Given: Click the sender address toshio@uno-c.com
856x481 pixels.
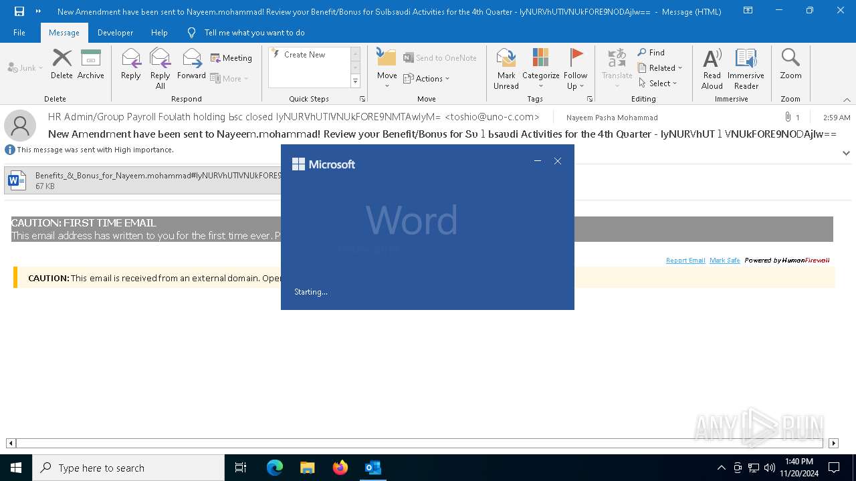Looking at the screenshot, I should point(492,117).
